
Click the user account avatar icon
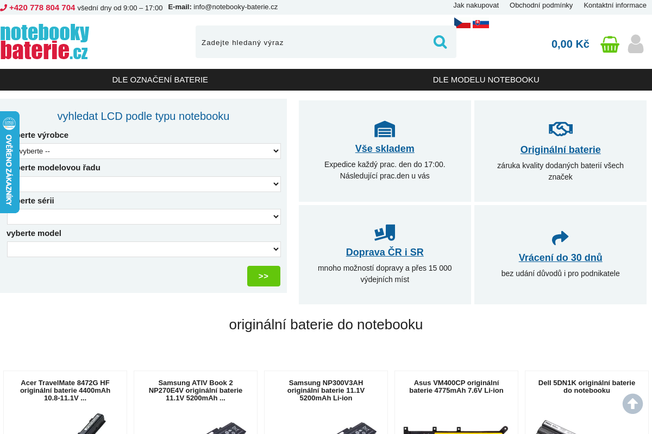click(x=635, y=44)
